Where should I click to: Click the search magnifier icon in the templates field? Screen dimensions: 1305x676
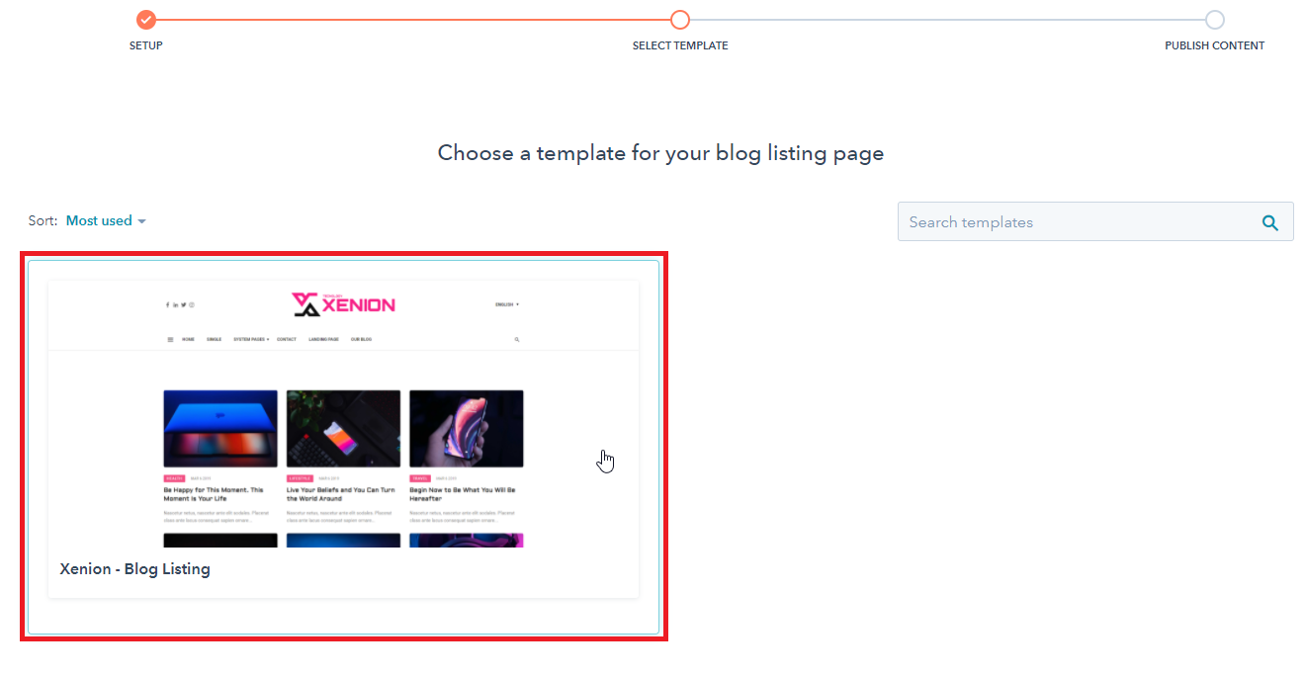(x=1270, y=222)
